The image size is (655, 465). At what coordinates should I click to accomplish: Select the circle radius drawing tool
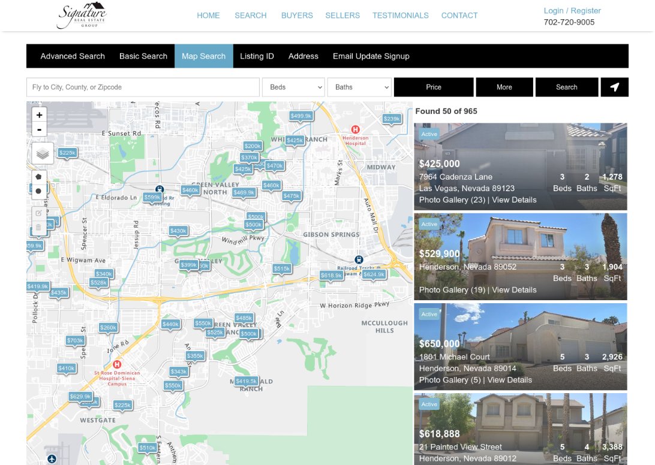[x=38, y=189]
